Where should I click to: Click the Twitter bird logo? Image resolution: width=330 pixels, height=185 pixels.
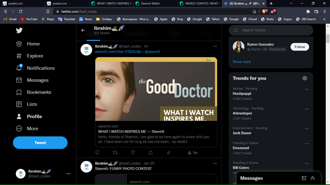(19, 30)
